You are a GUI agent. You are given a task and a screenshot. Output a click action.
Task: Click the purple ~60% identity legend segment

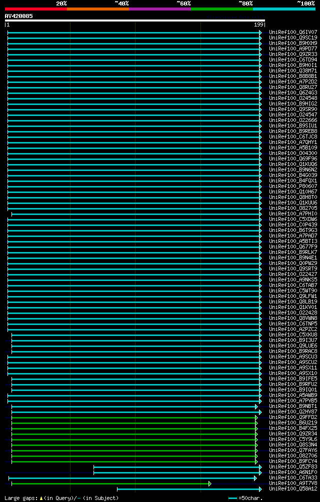pos(160,9)
